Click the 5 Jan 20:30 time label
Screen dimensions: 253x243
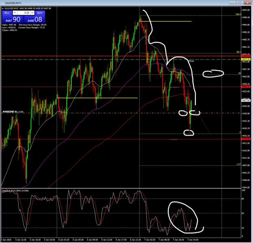pyautogui.click(x=49, y=240)
